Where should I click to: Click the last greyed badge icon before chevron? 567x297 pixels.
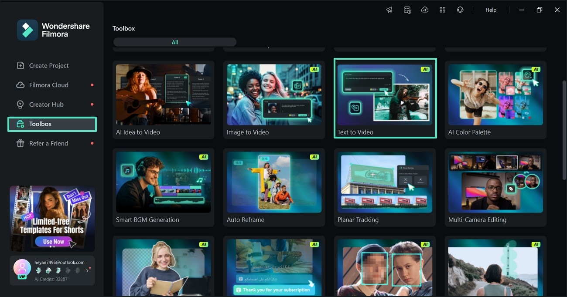point(78,270)
